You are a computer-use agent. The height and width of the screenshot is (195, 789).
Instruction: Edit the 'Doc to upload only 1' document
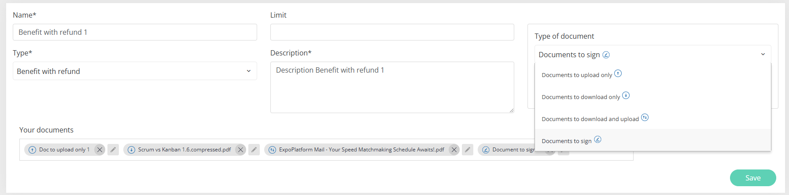tap(113, 150)
